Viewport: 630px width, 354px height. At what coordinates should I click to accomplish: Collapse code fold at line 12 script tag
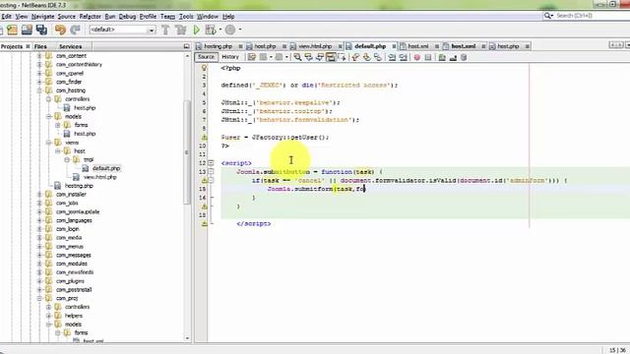pyautogui.click(x=211, y=163)
